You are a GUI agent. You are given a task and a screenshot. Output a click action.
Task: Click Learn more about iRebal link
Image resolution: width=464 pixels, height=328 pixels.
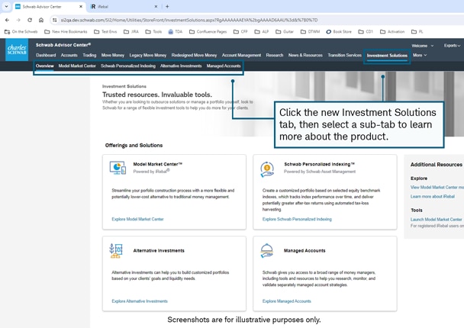(433, 196)
